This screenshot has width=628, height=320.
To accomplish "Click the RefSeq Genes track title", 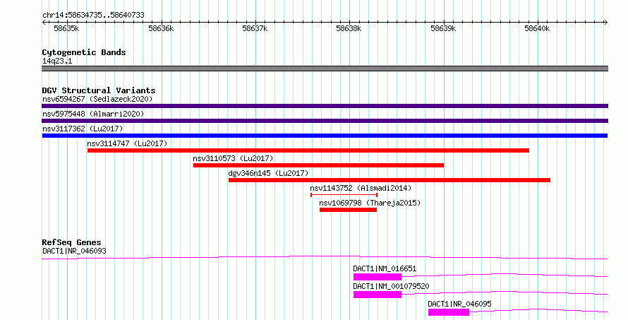I will [71, 242].
